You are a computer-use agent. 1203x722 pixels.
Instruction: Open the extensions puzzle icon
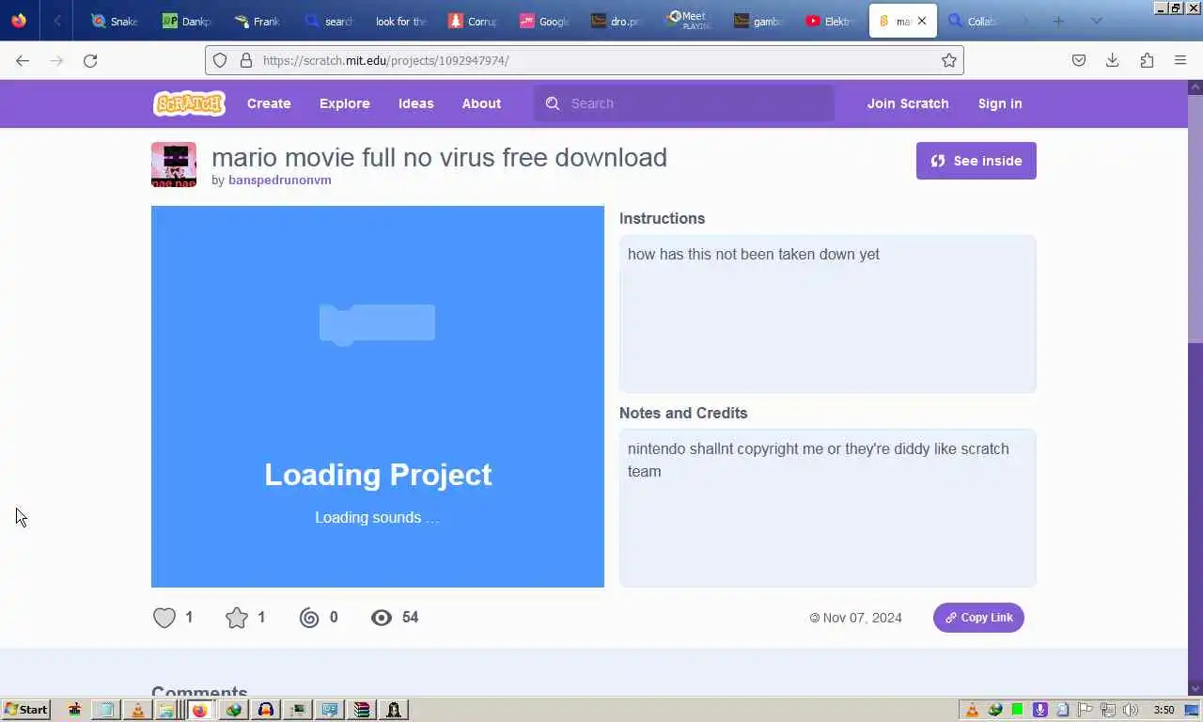click(x=1147, y=60)
